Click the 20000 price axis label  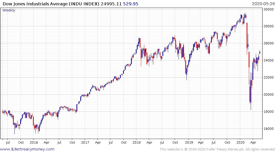pos(269,95)
